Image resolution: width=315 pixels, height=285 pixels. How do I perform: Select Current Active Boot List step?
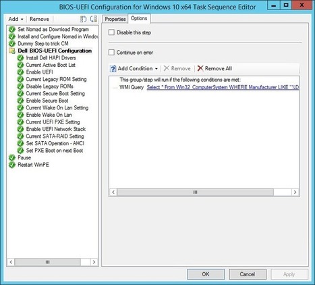(x=51, y=65)
